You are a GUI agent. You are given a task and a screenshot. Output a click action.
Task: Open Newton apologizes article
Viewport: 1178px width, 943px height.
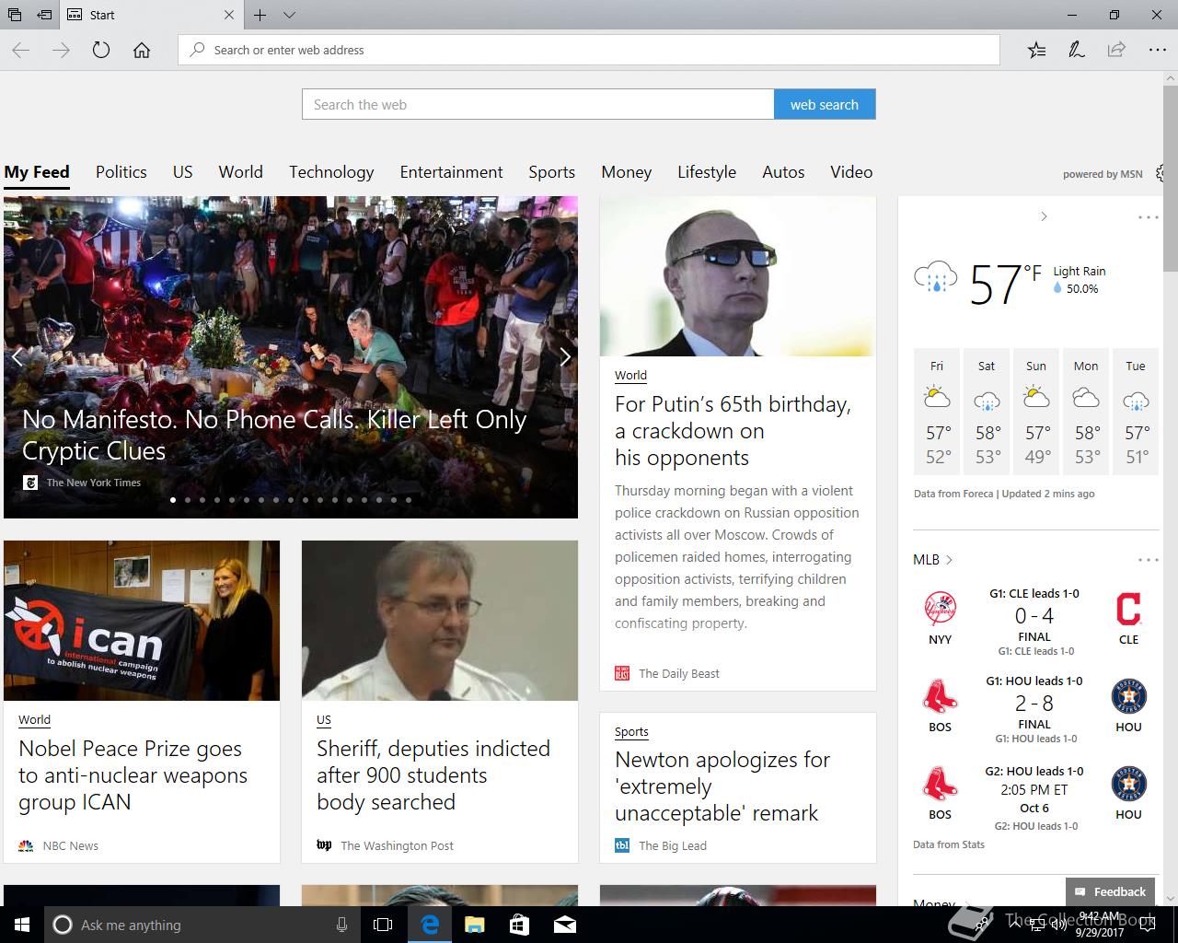[x=722, y=786]
